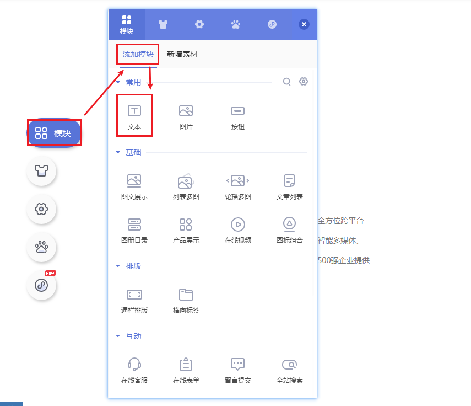Switch to the 添加模块 tab
471x406 pixels.
click(x=138, y=54)
